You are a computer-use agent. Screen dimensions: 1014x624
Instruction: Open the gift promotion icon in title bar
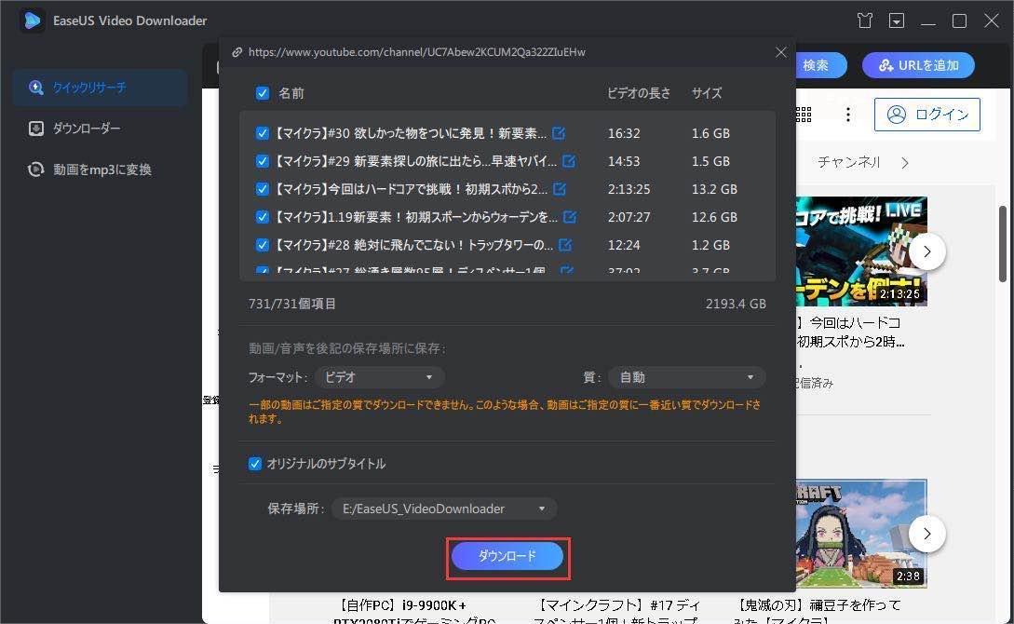tap(863, 20)
